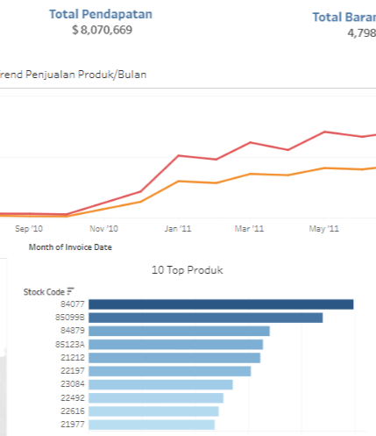The image size is (376, 436).
Task: Select the 22492 light blue bar
Action: click(x=156, y=398)
